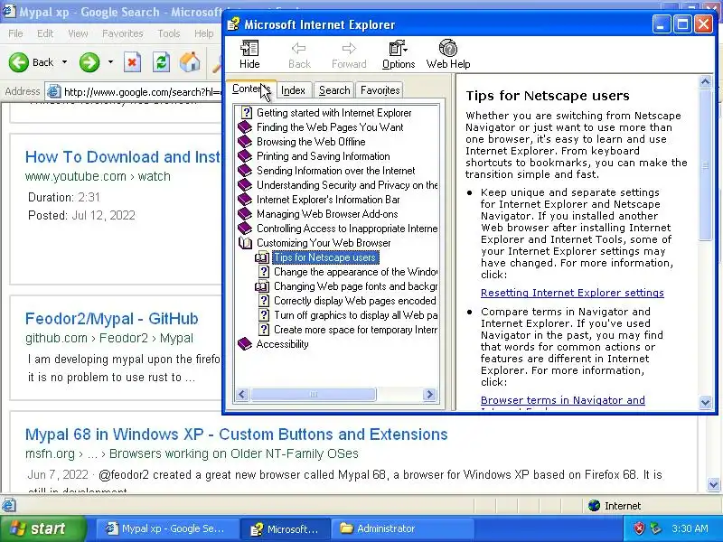Image resolution: width=723 pixels, height=542 pixels.
Task: Click the Home icon in Internet Explorer toolbar
Action: pyautogui.click(x=190, y=62)
